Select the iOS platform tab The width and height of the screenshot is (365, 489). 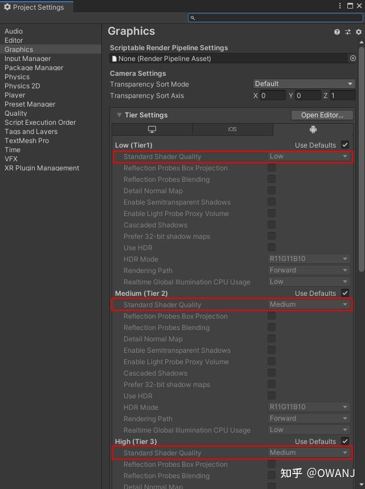232,129
